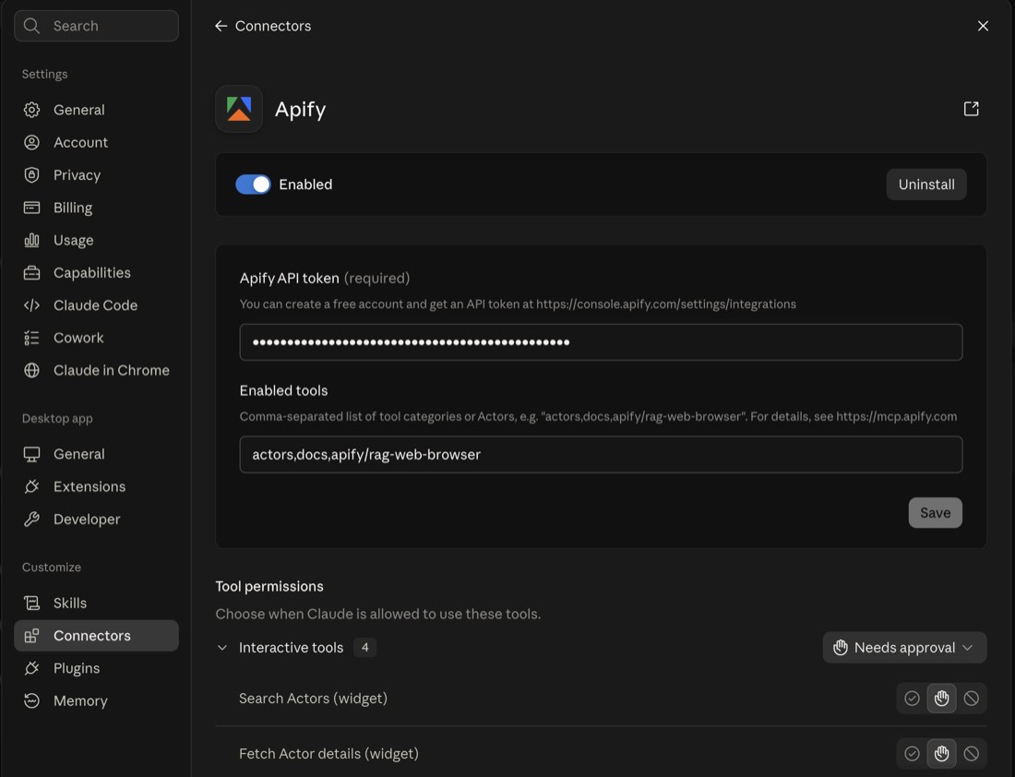Set Search Actors to needs approval
Screen dimensions: 1015x777
(x=942, y=698)
